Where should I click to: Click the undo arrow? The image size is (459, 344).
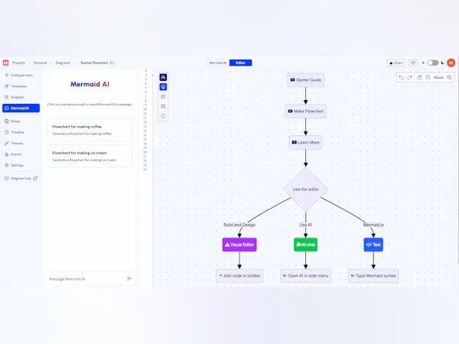pos(402,77)
